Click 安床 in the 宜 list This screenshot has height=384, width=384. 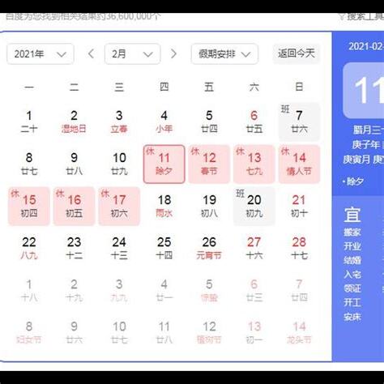(x=352, y=317)
